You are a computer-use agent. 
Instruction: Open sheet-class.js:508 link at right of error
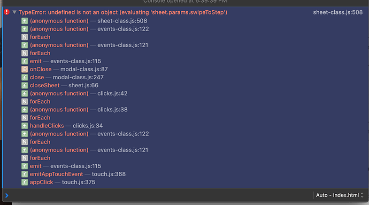(337, 12)
